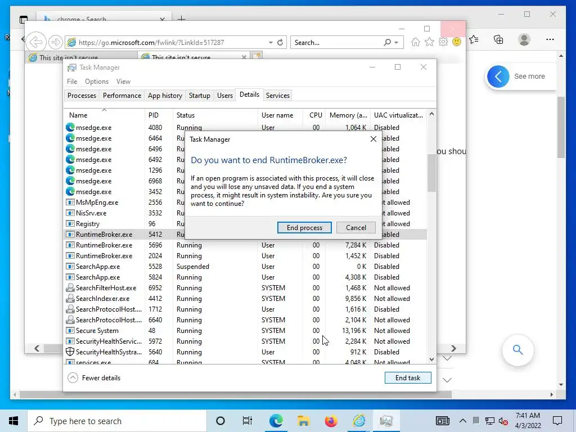This screenshot has height=432, width=576.
Task: Select the MsMpEng.exe process
Action: click(x=124, y=202)
